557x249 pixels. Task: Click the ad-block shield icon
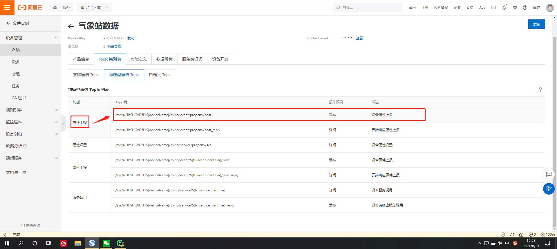pos(531,235)
